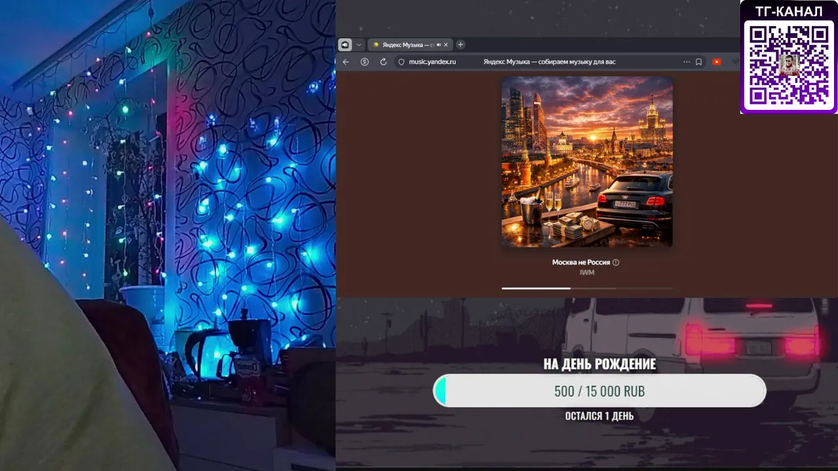The width and height of the screenshot is (838, 471).
Task: Click the НА ДЕНЬ РОЖДЕНИЕ goal title
Action: point(600,364)
